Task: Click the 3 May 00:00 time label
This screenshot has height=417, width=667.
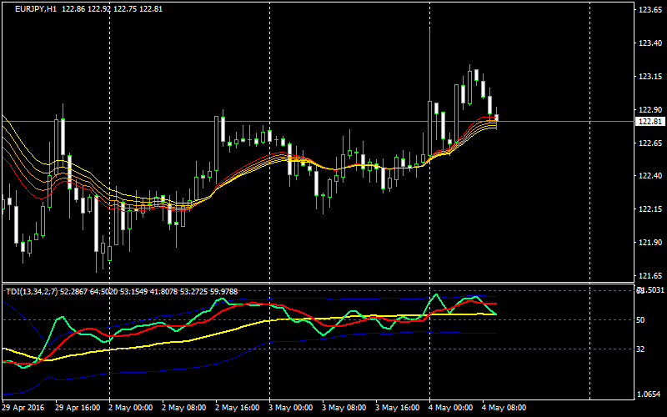Action: [289, 408]
